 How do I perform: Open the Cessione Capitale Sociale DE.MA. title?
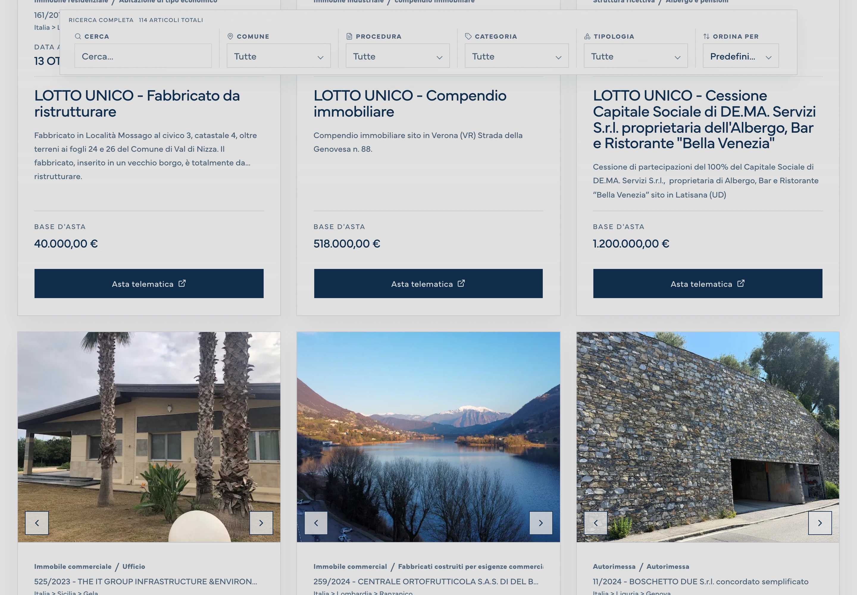(x=704, y=119)
